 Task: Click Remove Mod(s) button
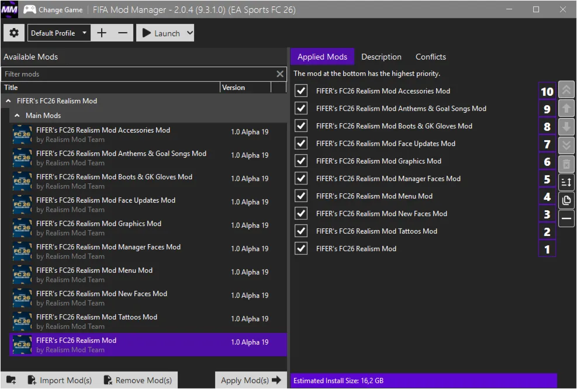[x=139, y=380]
